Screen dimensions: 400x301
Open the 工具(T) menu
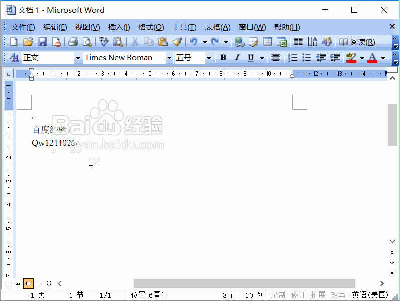pos(184,27)
